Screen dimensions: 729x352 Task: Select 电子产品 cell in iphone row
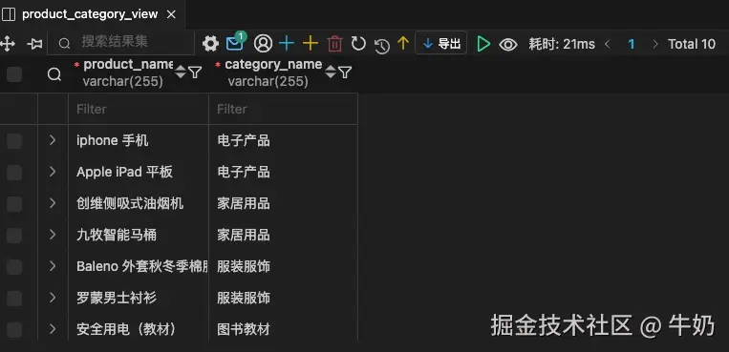click(x=283, y=141)
